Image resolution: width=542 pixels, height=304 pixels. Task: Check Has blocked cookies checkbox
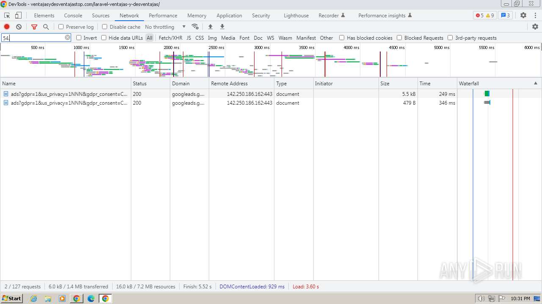(x=342, y=38)
